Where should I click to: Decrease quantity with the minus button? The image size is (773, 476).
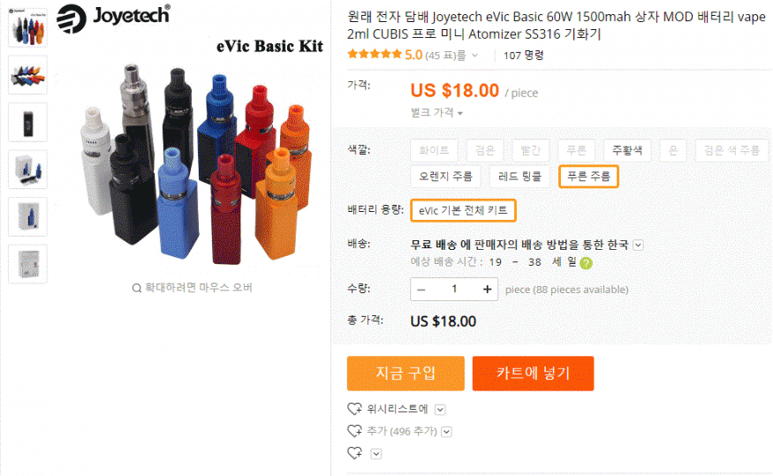point(421,290)
